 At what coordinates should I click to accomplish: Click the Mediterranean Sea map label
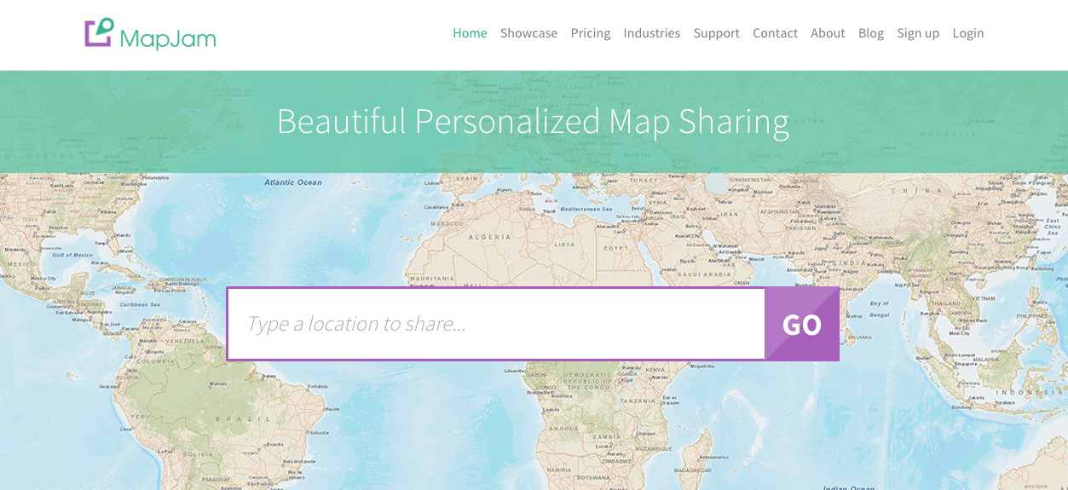tap(586, 209)
